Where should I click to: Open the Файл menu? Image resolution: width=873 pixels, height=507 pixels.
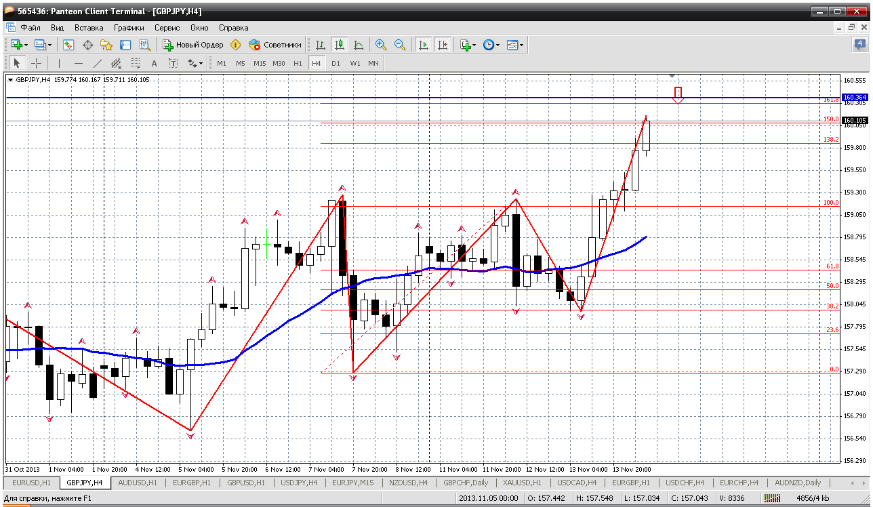[30, 28]
